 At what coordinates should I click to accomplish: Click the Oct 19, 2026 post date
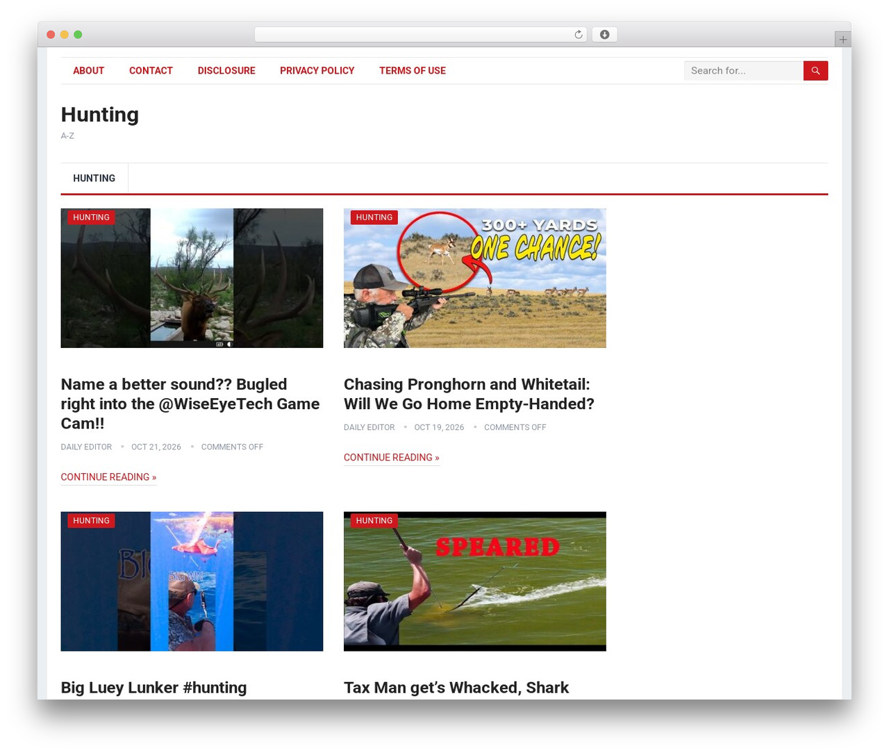(x=439, y=428)
